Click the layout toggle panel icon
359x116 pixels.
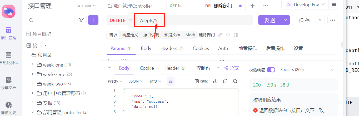[x=236, y=35]
